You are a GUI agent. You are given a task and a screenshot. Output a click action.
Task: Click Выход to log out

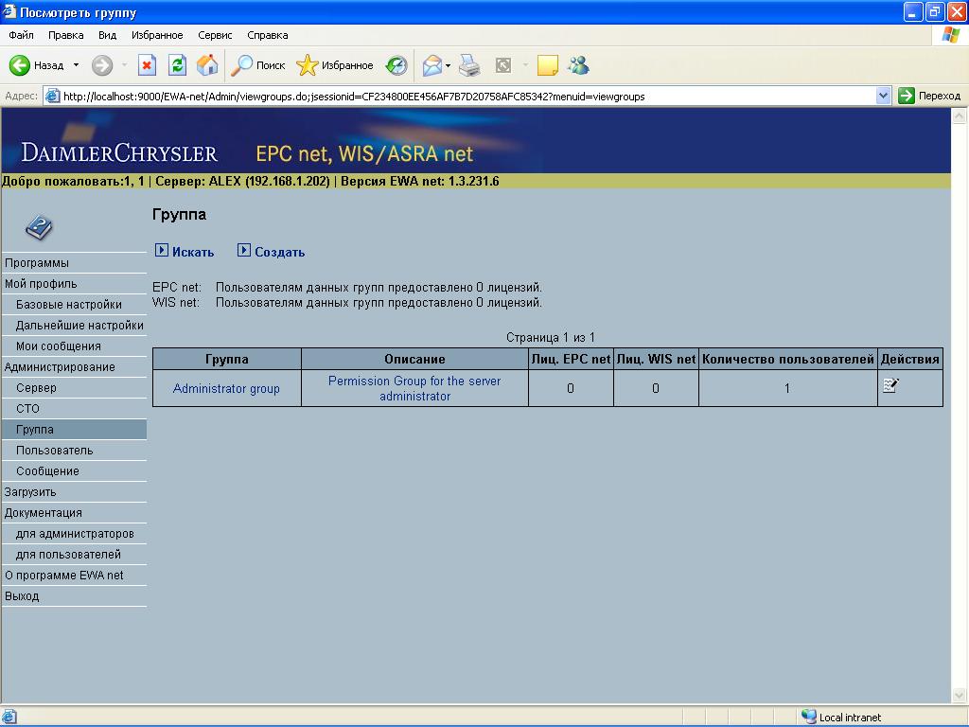pos(74,596)
